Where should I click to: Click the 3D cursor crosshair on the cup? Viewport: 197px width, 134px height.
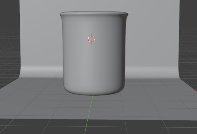91,39
